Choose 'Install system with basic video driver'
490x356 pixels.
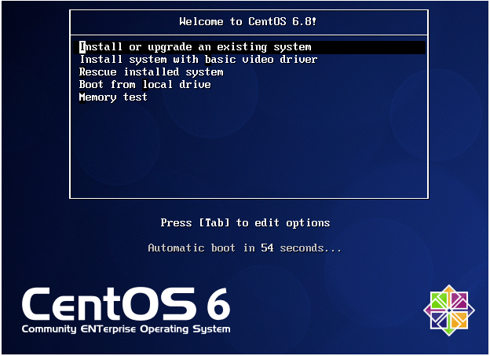coord(198,60)
